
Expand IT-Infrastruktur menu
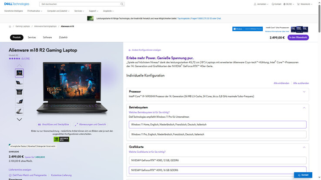(x=35, y=11)
